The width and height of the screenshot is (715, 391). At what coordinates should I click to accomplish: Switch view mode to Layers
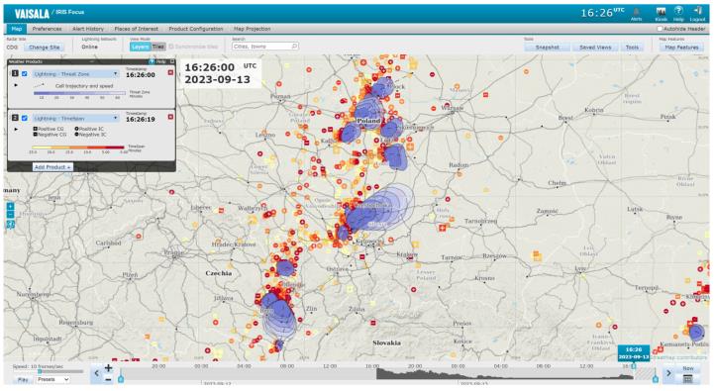click(x=140, y=47)
